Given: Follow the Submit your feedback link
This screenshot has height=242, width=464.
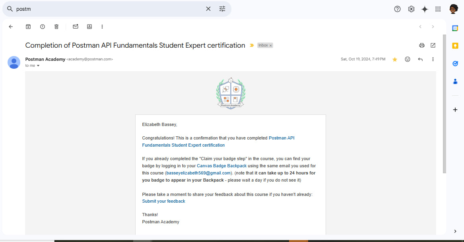Looking at the screenshot, I should tap(164, 201).
